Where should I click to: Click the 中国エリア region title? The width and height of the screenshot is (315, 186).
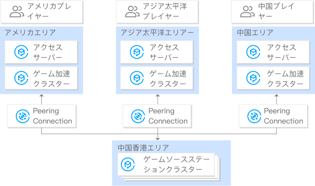coord(255,33)
